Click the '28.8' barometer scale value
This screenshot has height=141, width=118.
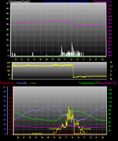(x=110, y=55)
